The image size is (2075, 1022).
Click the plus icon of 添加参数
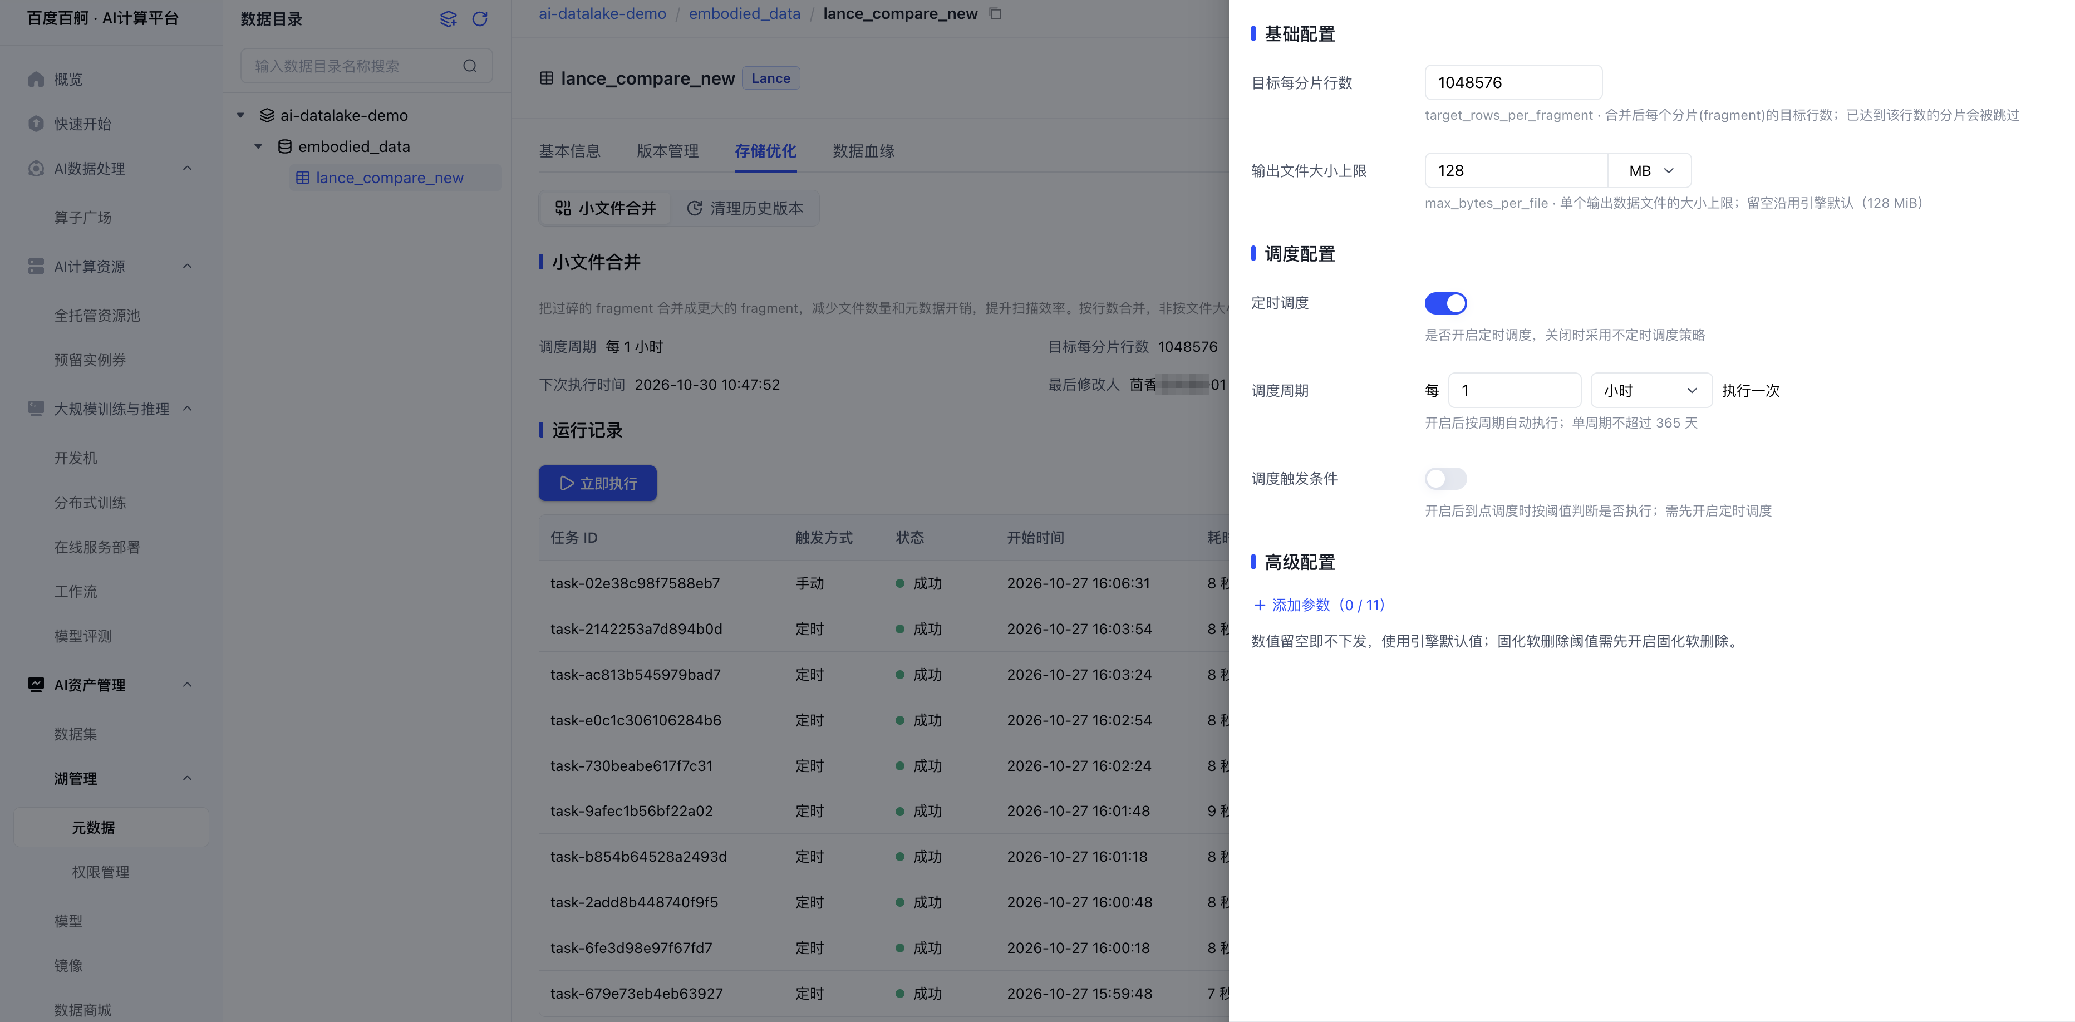tap(1260, 605)
